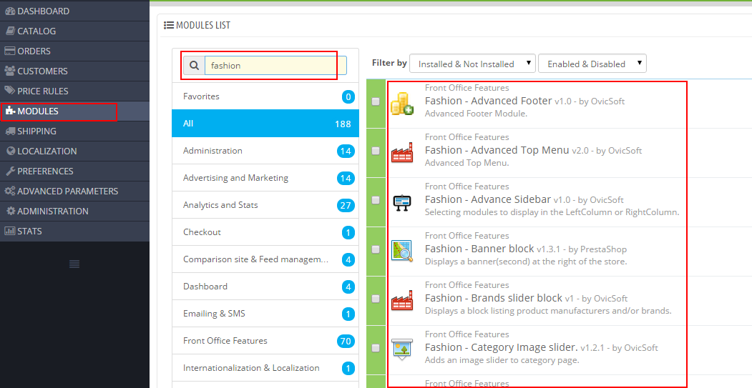
Task: Check the Fashion - Advanced Footer checkbox
Action: pos(376,101)
